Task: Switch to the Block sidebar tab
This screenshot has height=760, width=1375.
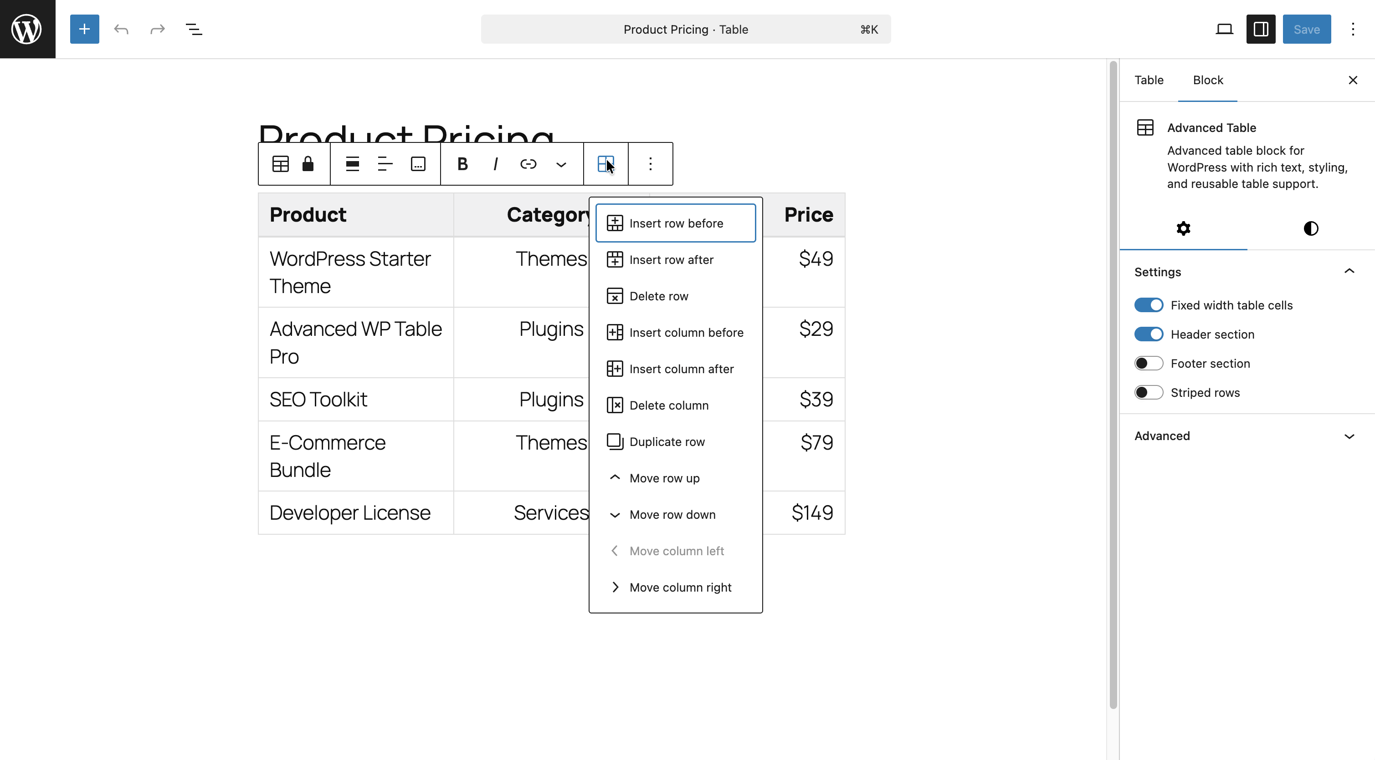Action: click(1208, 80)
